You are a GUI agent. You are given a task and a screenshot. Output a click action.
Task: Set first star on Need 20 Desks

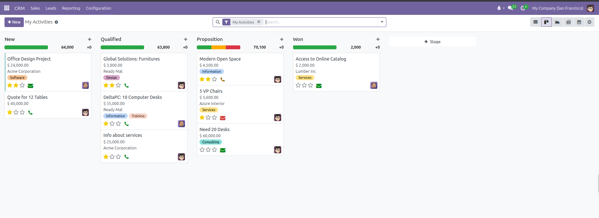click(x=202, y=150)
